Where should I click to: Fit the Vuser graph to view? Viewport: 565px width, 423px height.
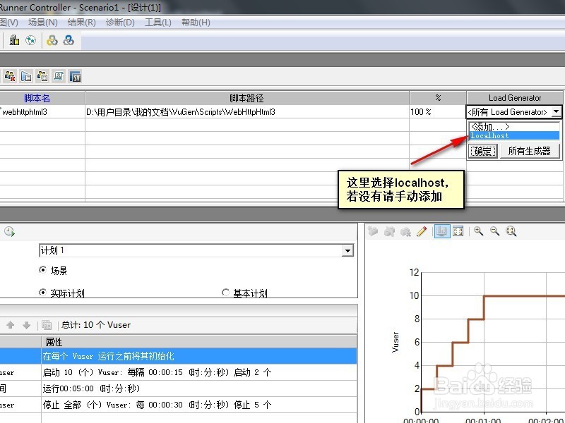(510, 231)
